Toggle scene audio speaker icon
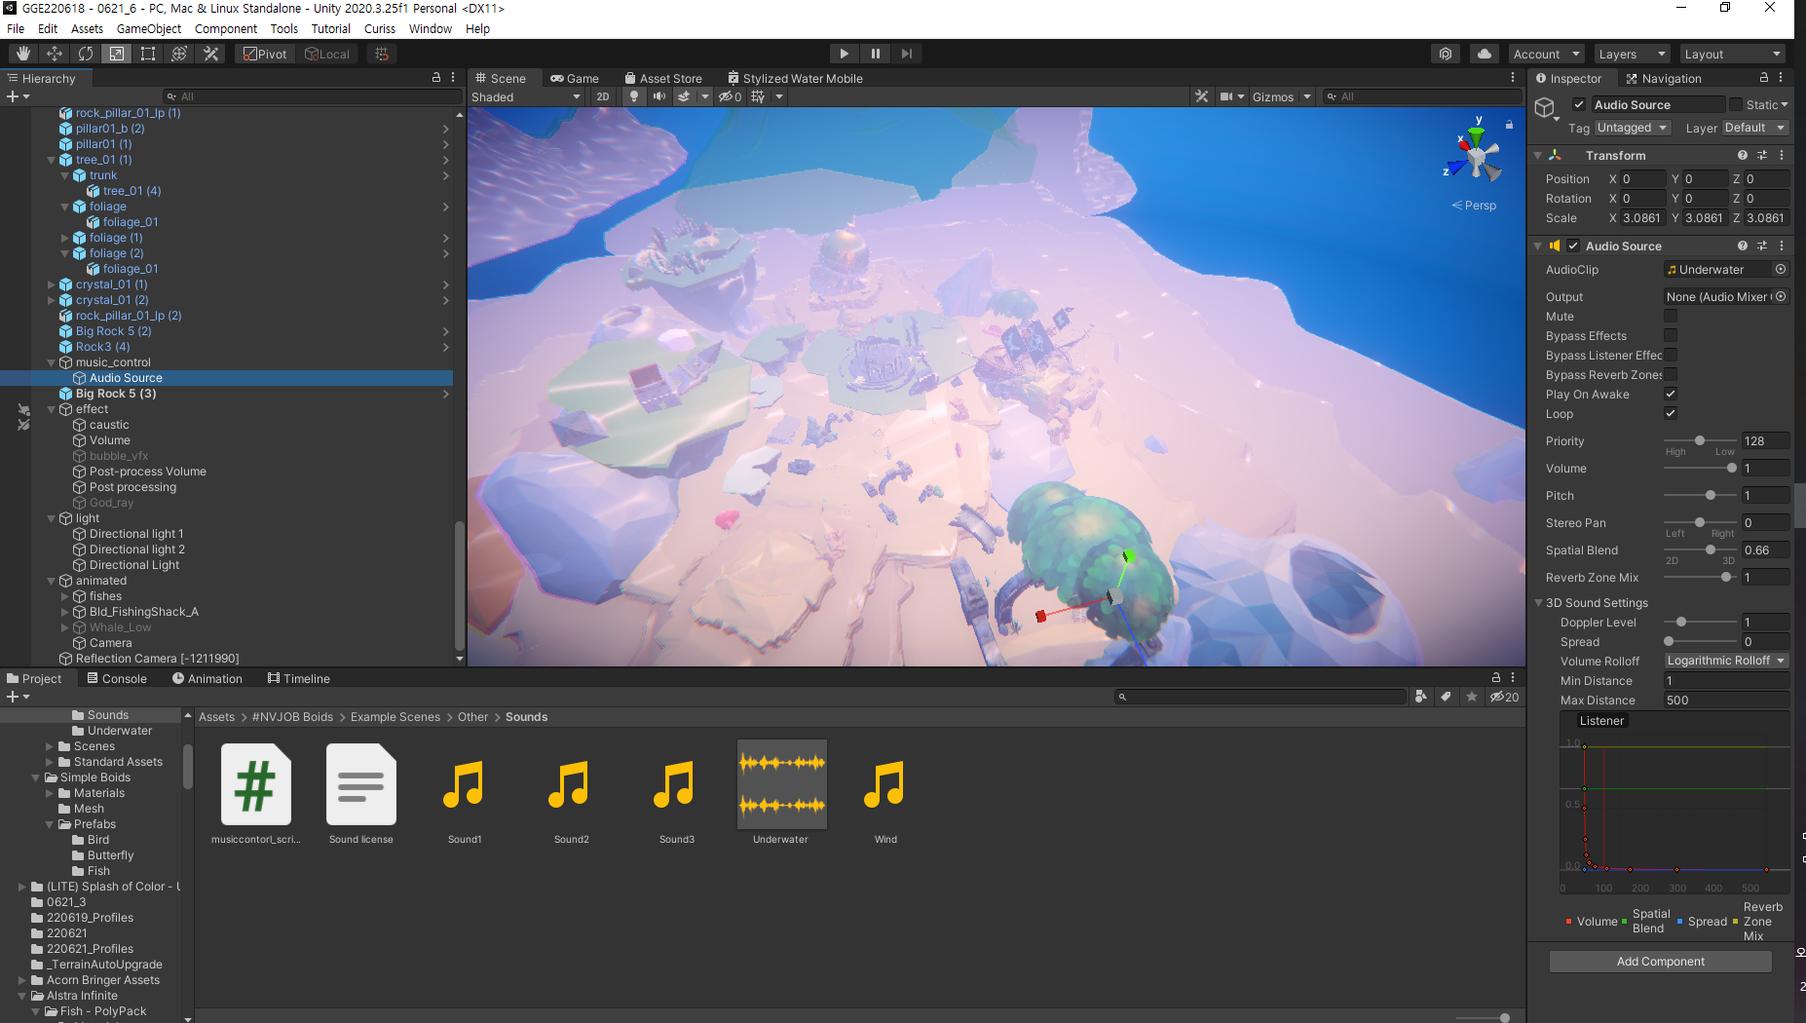 (659, 96)
